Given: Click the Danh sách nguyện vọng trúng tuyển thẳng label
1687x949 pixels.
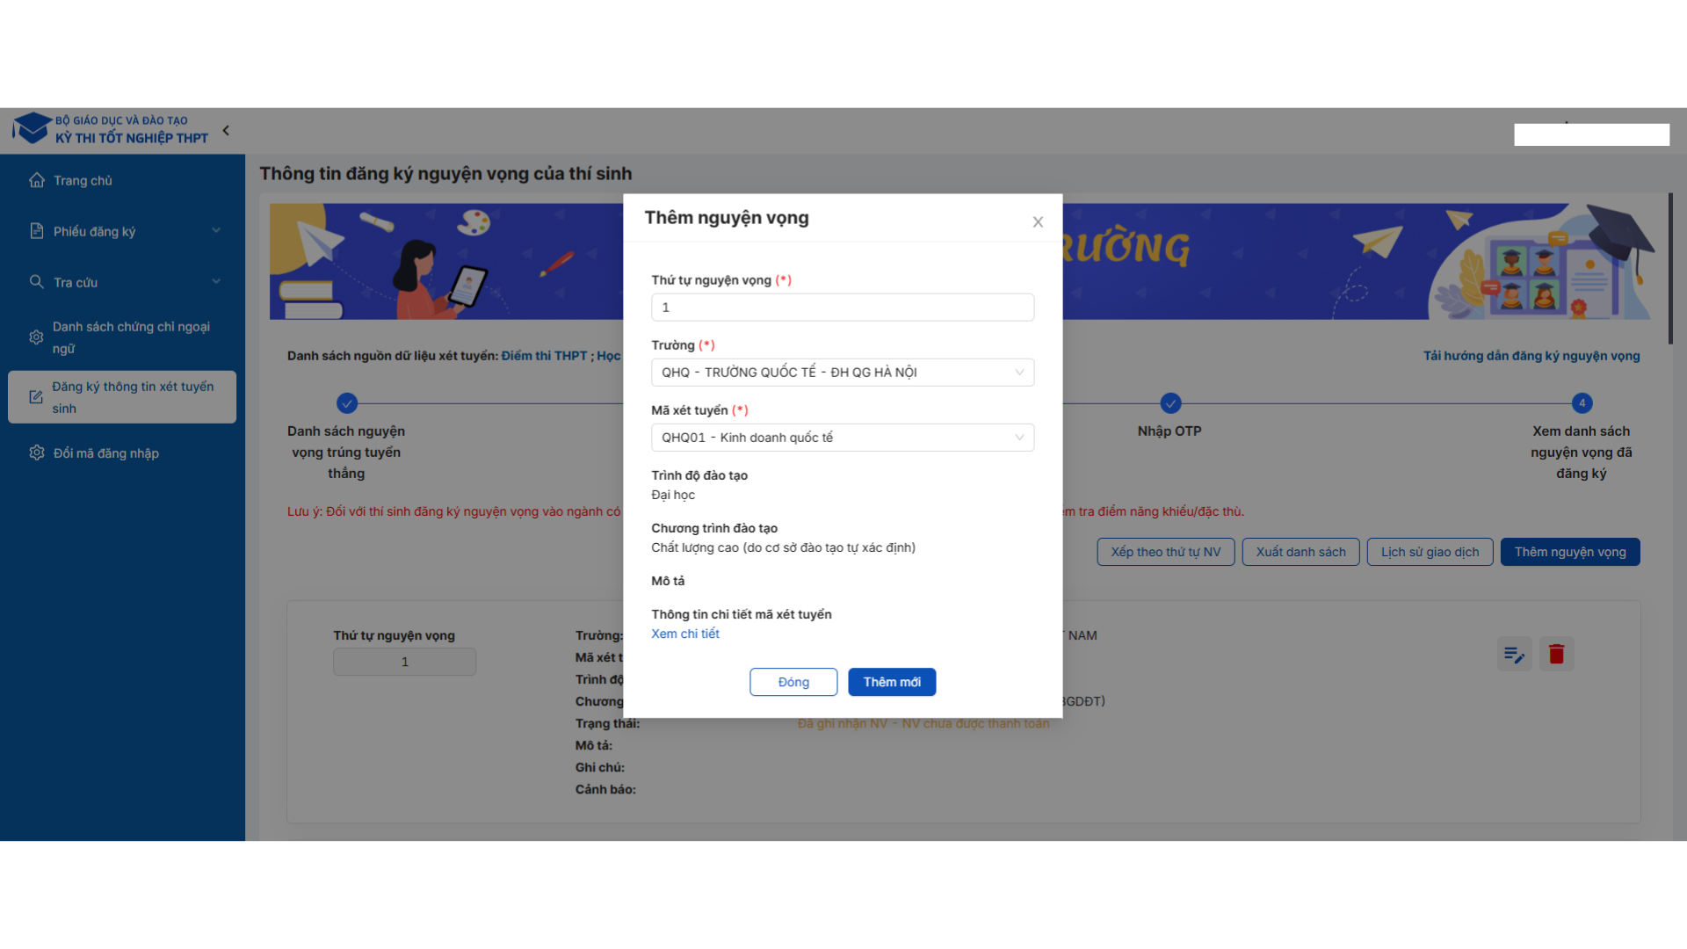Looking at the screenshot, I should 346,453.
